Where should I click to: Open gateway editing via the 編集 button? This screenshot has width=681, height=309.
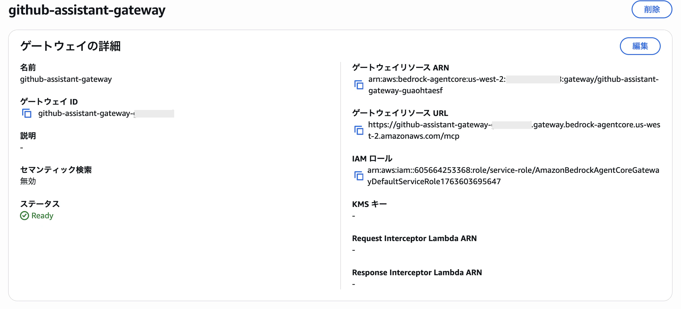640,46
